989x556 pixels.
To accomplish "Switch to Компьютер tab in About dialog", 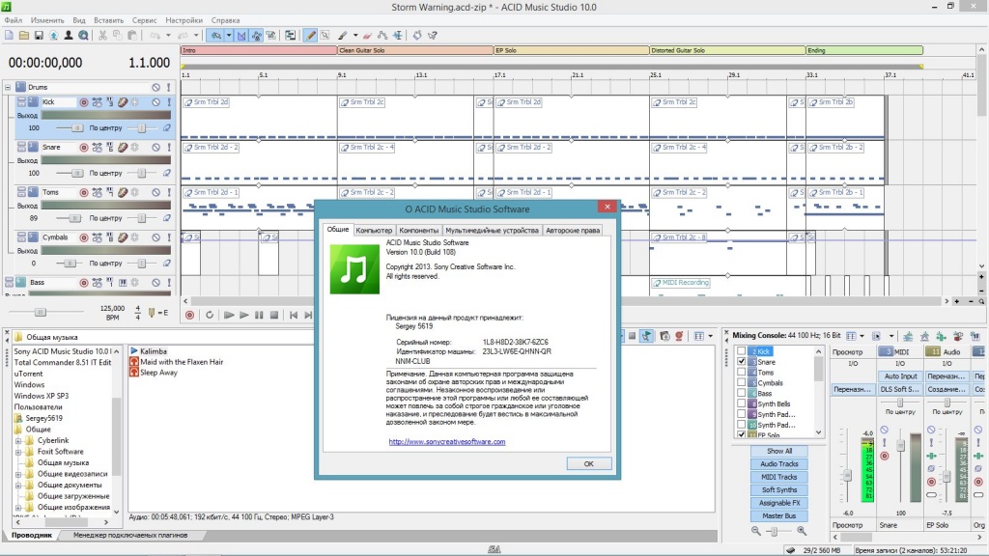I will point(374,230).
